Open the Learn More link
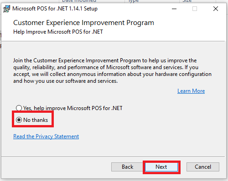Viewport: 228px width, 181px height. point(191,91)
